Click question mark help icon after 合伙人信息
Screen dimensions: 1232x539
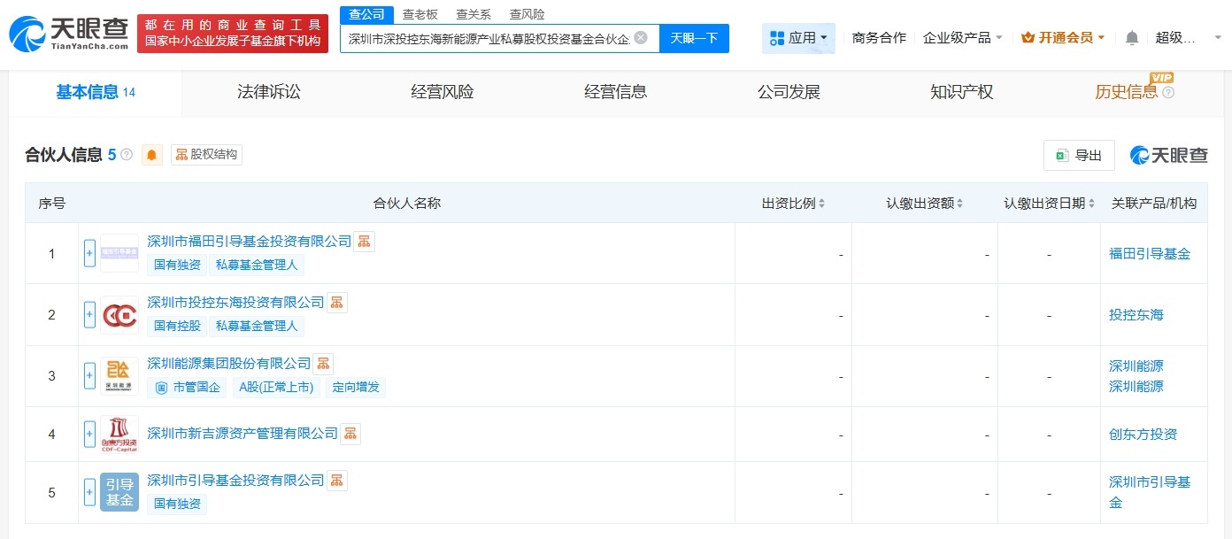tap(127, 154)
